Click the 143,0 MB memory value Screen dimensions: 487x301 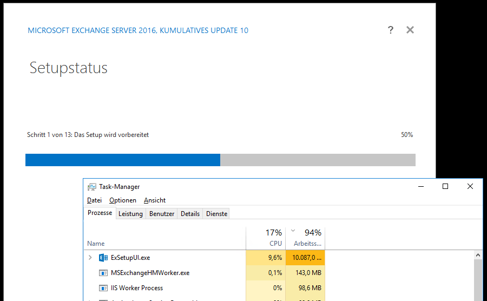[x=308, y=273]
